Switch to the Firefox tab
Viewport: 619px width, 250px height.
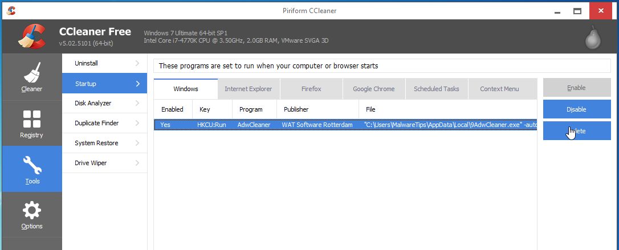[x=311, y=89]
